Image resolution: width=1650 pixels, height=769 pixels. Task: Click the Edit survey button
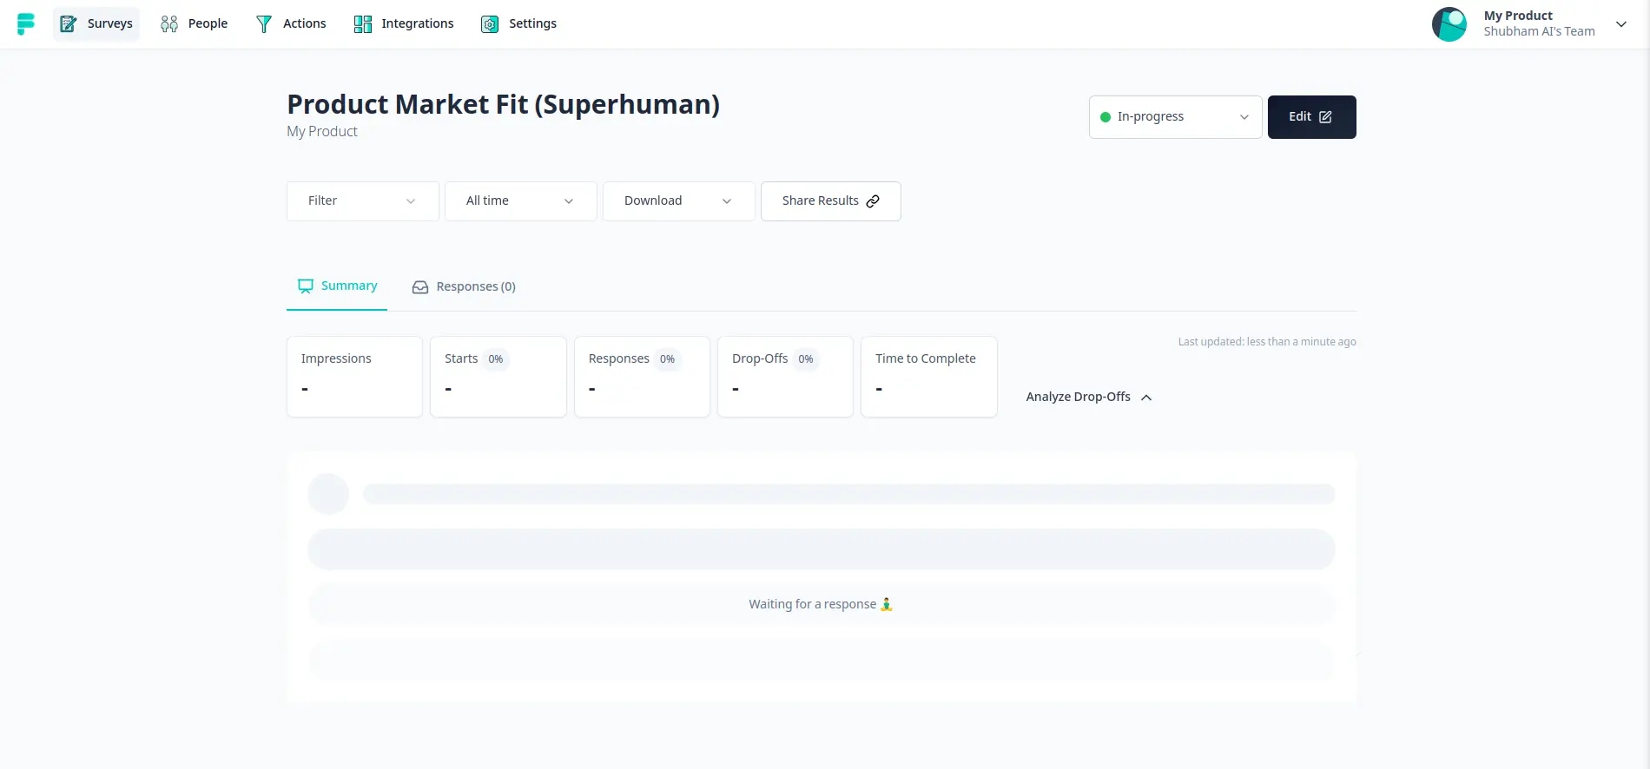[1311, 117]
